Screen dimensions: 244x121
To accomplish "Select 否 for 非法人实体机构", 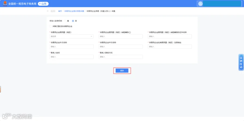I will (x=73, y=21).
